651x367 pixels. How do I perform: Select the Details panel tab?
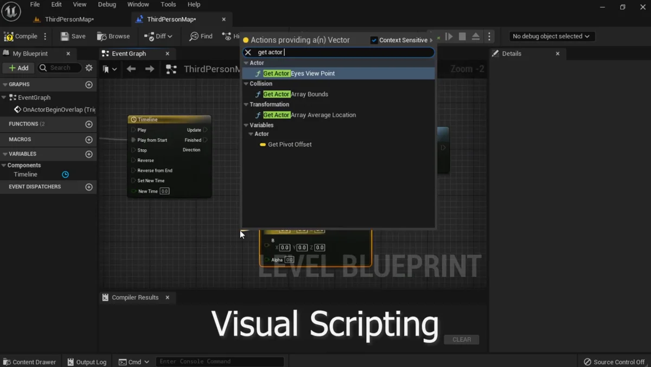coord(512,54)
